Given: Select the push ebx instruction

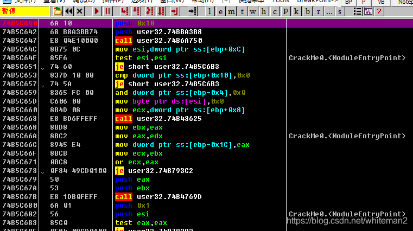Looking at the screenshot, I should [x=132, y=188].
